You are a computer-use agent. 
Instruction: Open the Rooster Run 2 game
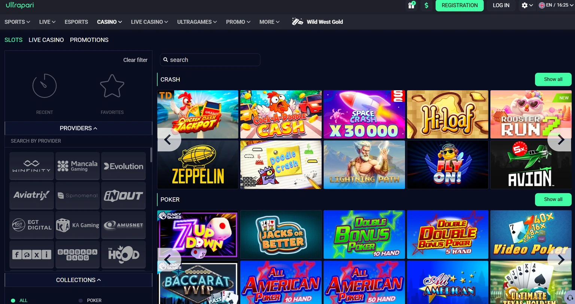(x=531, y=114)
